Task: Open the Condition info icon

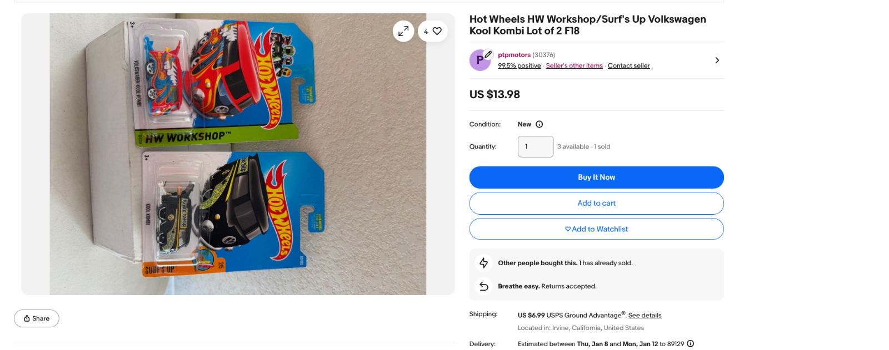Action: pyautogui.click(x=539, y=124)
